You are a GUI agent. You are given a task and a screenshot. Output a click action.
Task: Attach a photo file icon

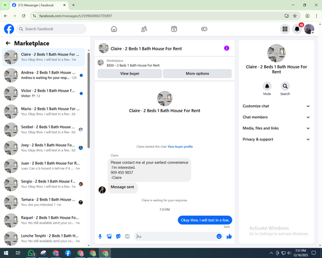109,237
